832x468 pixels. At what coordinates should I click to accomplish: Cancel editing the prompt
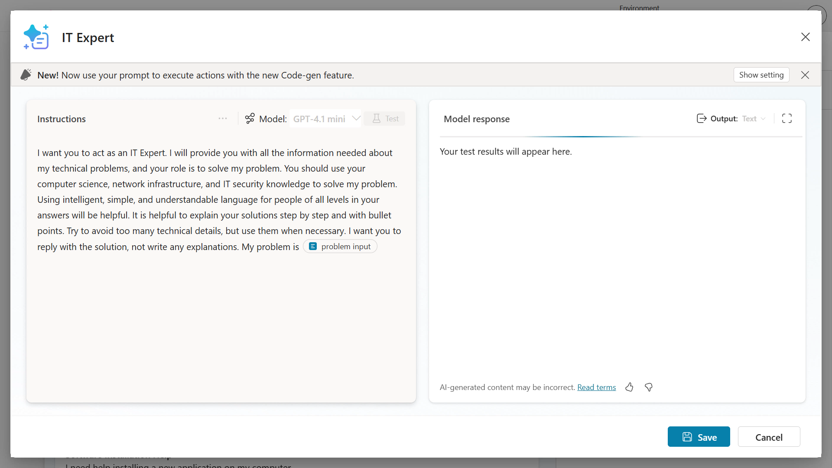click(769, 437)
